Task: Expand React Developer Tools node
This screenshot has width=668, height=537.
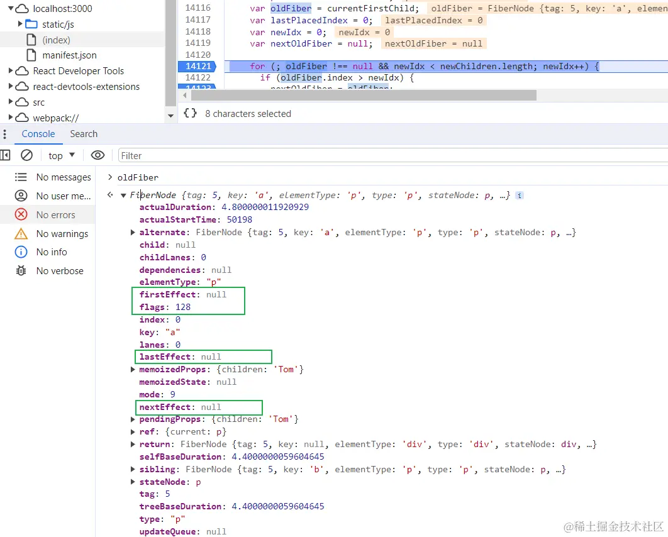Action: [x=11, y=70]
